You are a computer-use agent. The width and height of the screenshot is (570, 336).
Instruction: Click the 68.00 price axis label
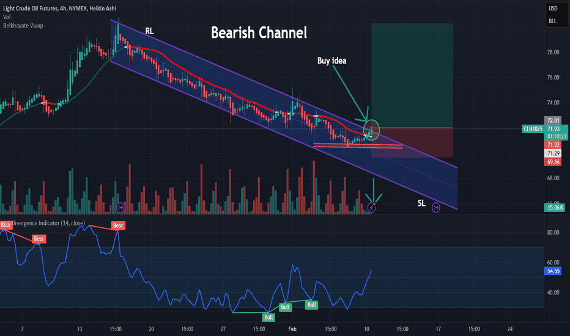[553, 178]
